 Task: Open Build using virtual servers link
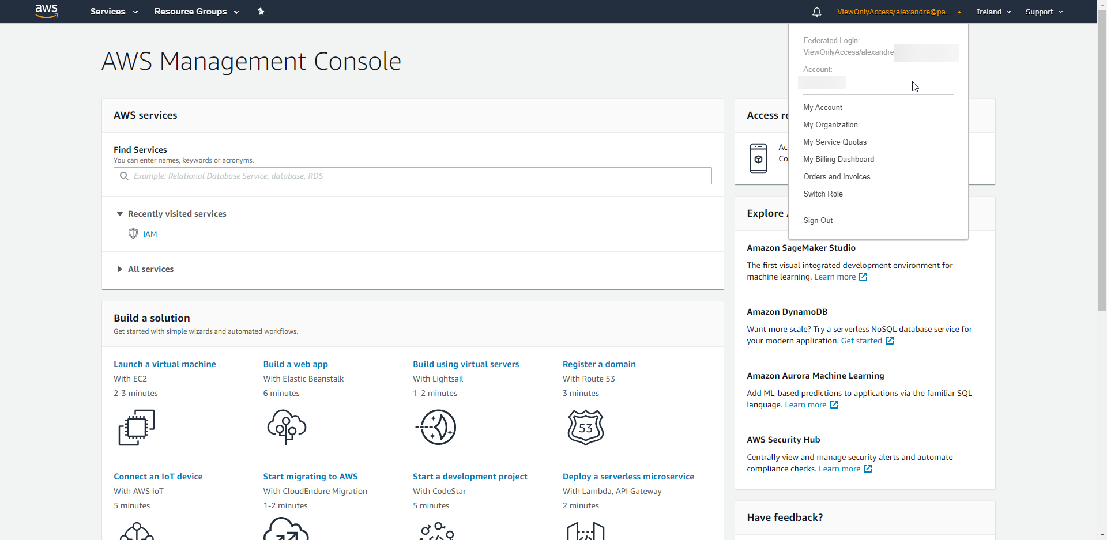466,364
